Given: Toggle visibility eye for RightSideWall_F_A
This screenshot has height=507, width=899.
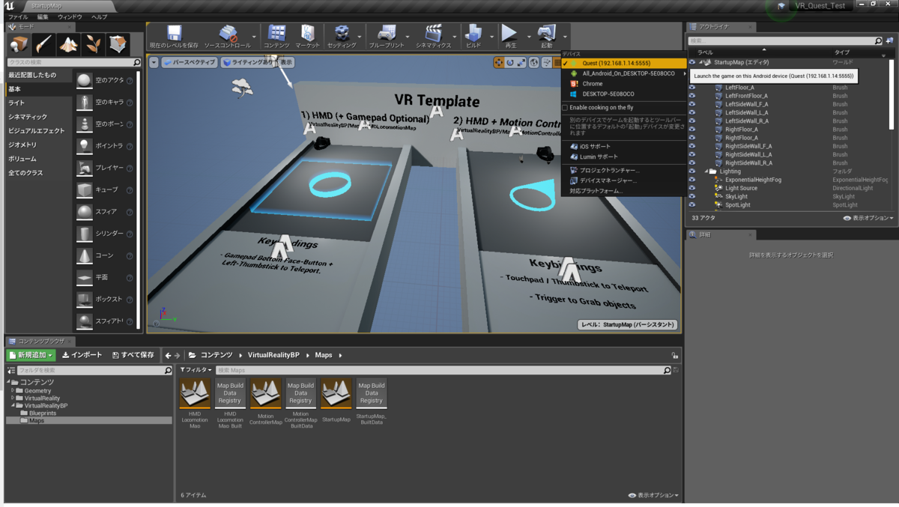Looking at the screenshot, I should click(x=692, y=146).
